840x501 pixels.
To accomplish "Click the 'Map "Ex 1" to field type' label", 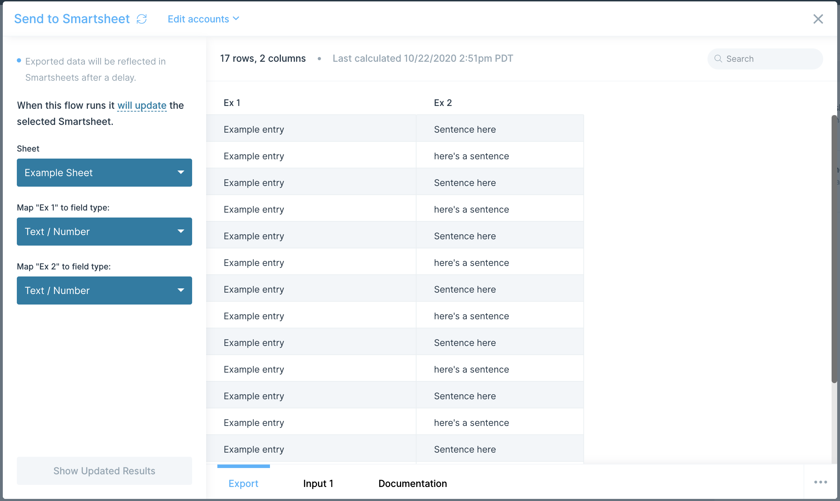I will point(63,208).
